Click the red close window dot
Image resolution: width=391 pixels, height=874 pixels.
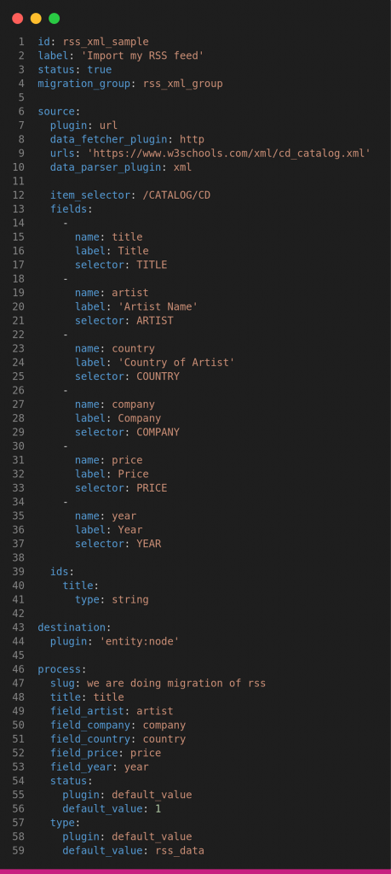tap(17, 19)
